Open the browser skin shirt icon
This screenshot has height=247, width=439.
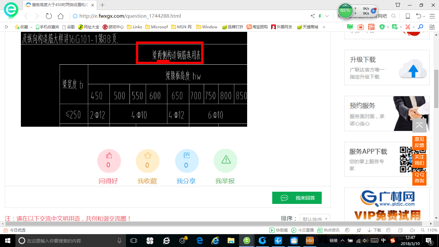[398, 5]
